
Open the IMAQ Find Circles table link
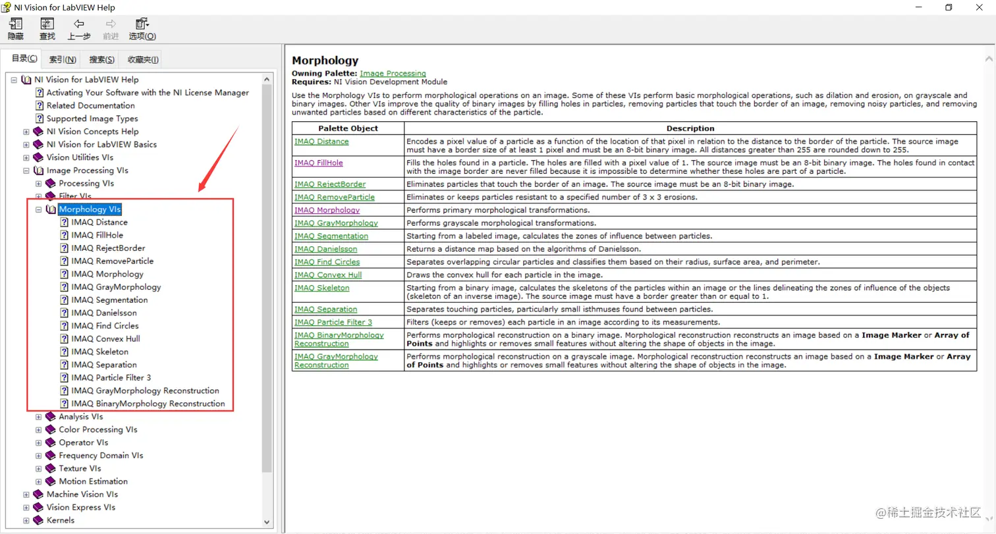point(327,262)
